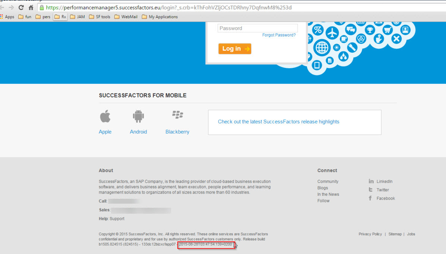
Task: Open the Facebook text link
Action: tap(386, 198)
